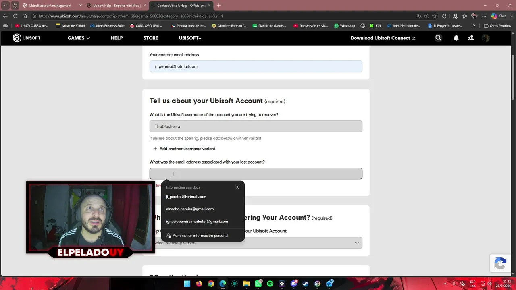The height and width of the screenshot is (290, 516).
Task: Open the site search magnifier icon
Action: (438, 38)
